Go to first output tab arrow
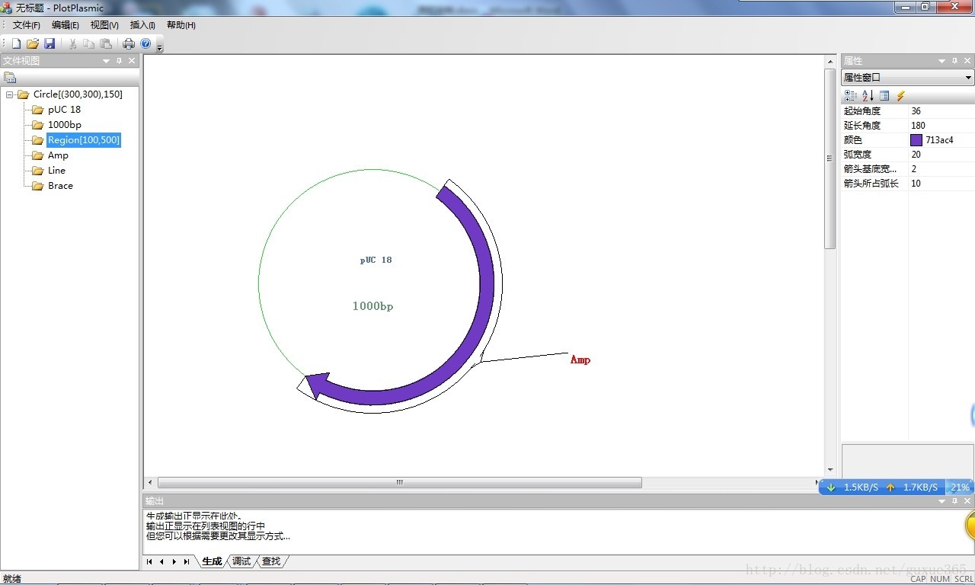975x585 pixels. (149, 561)
